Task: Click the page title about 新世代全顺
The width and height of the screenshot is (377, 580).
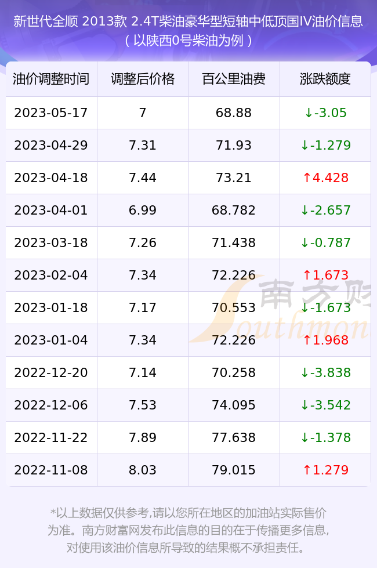Action: coord(188,31)
